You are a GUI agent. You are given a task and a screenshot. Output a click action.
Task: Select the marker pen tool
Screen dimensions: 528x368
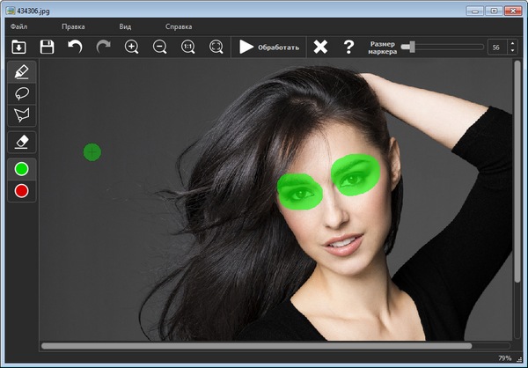pyautogui.click(x=22, y=72)
